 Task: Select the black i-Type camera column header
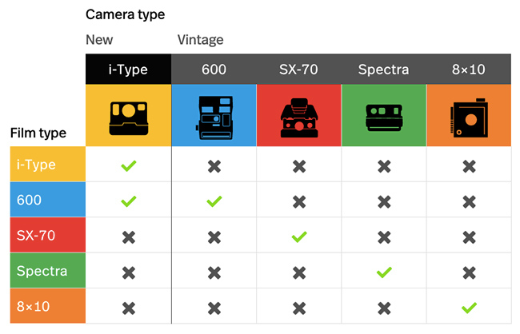click(128, 70)
